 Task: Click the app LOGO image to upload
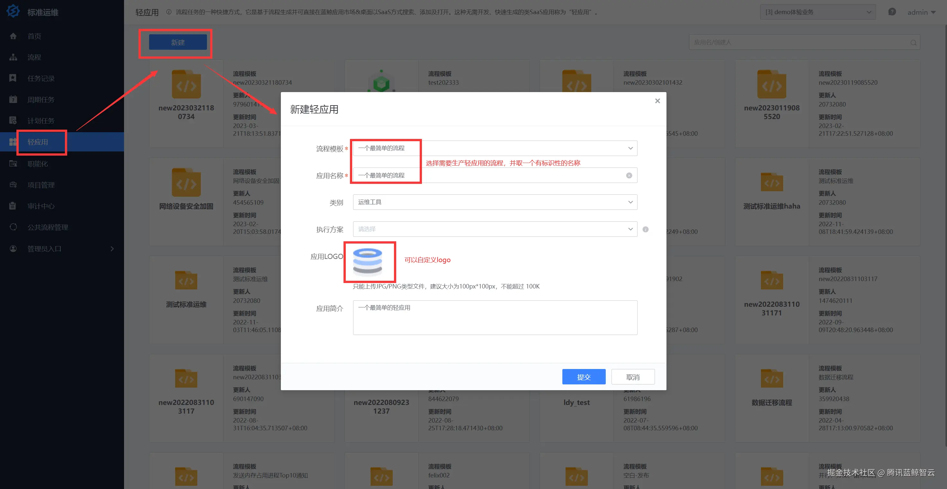point(367,262)
